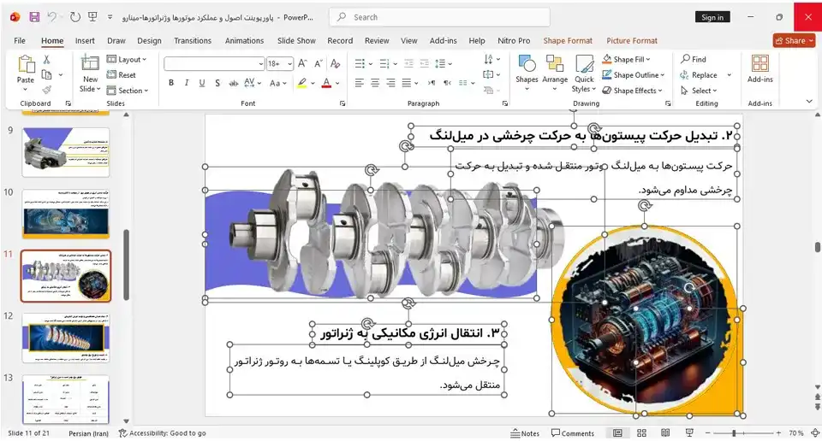This screenshot has width=822, height=441.
Task: Switch to Slide Sorter view
Action: [641, 433]
